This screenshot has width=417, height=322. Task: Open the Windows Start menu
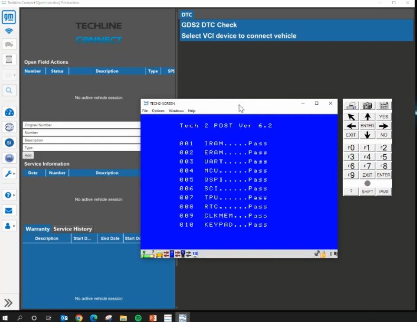tap(5, 318)
